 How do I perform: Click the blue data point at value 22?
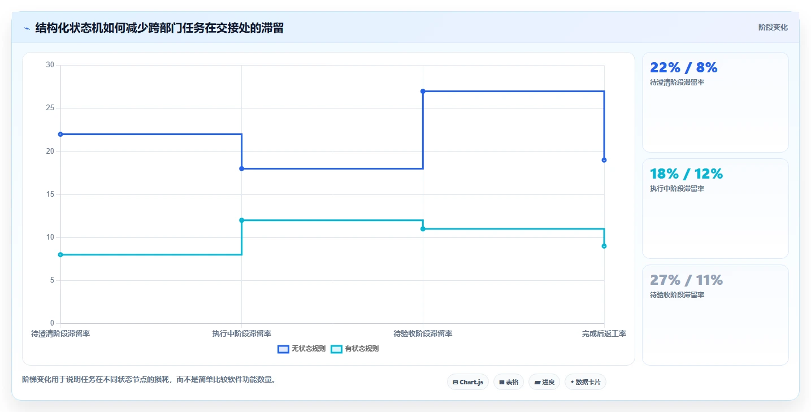click(60, 134)
